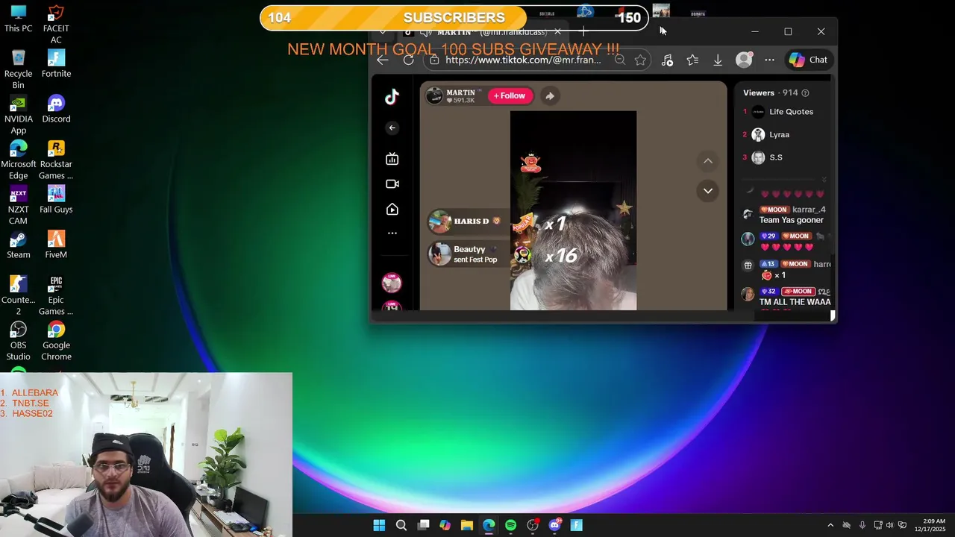This screenshot has width=955, height=537.
Task: Open the Epic Games launcher icon
Action: click(56, 296)
